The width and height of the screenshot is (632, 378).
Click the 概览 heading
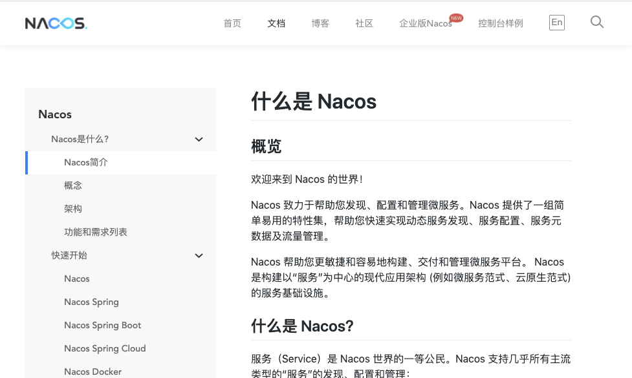click(x=266, y=146)
